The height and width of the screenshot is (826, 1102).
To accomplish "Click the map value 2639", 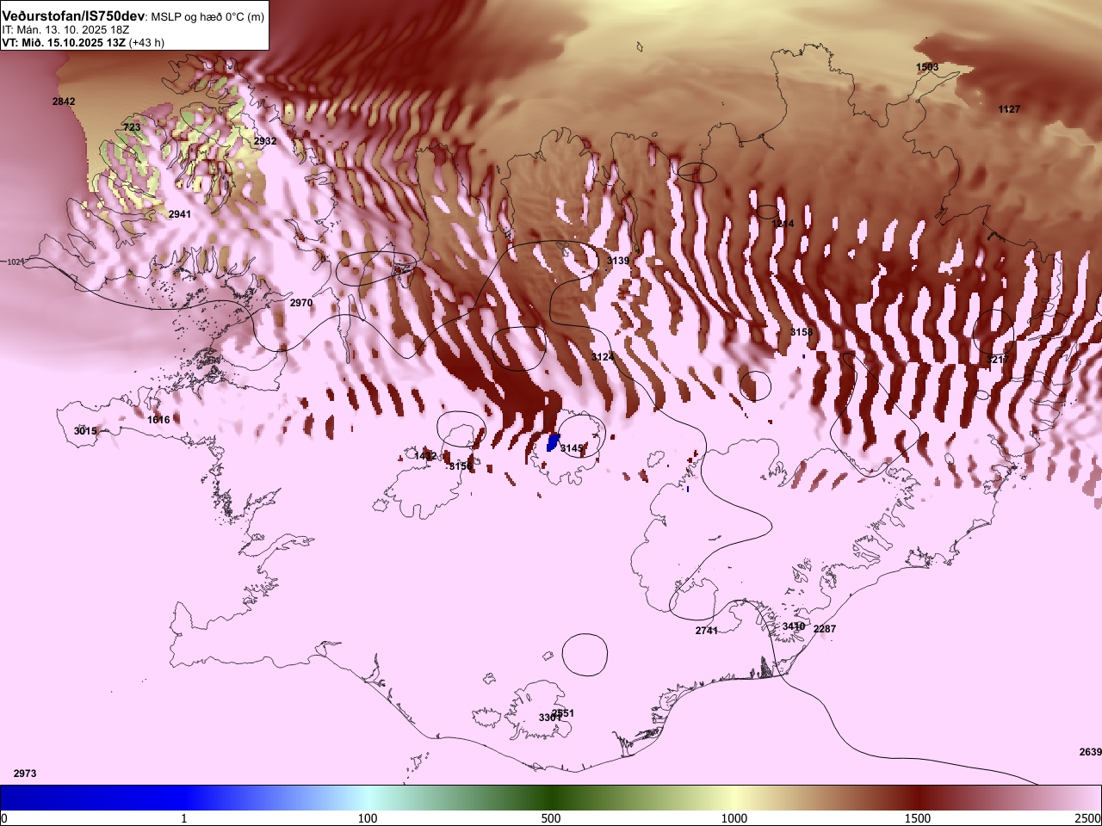I will (1090, 752).
